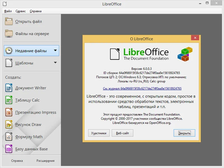Click the Таблицу Calc icon
Screen dimensions: 224x168
pyautogui.click(x=9, y=100)
